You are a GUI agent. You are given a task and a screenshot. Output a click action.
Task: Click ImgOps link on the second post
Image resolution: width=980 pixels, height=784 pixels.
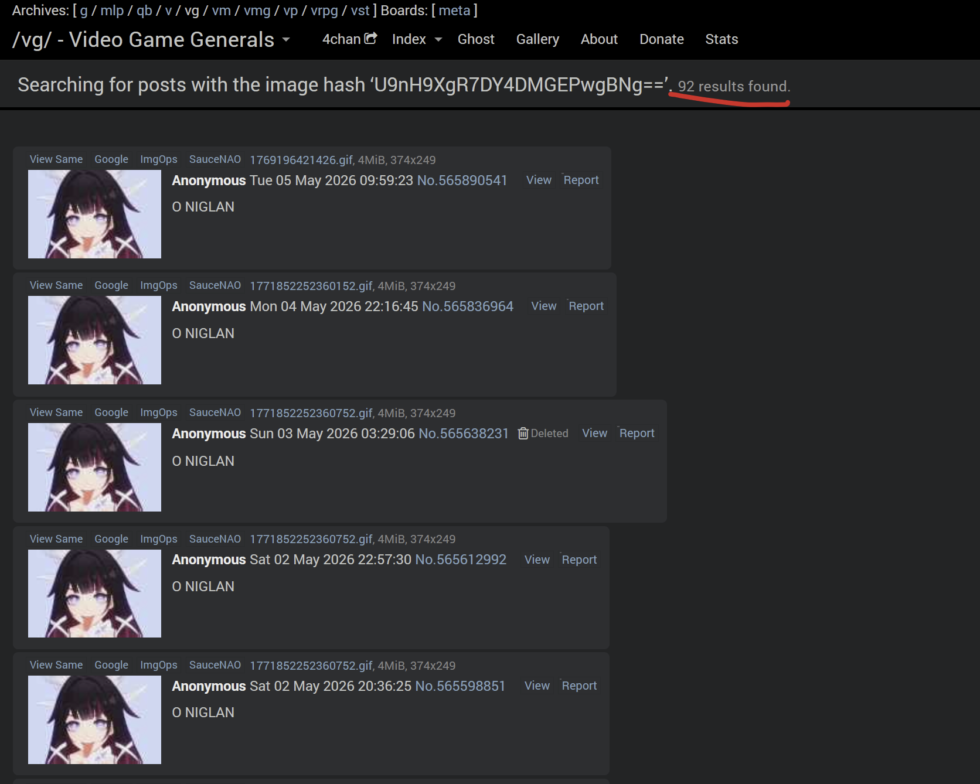click(159, 285)
